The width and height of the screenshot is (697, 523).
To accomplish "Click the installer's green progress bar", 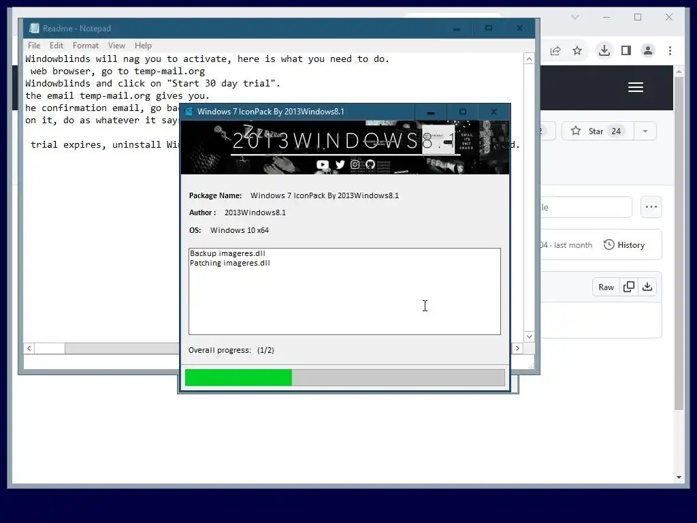I will (x=345, y=377).
